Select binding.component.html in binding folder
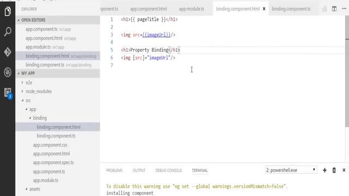 coord(58,127)
